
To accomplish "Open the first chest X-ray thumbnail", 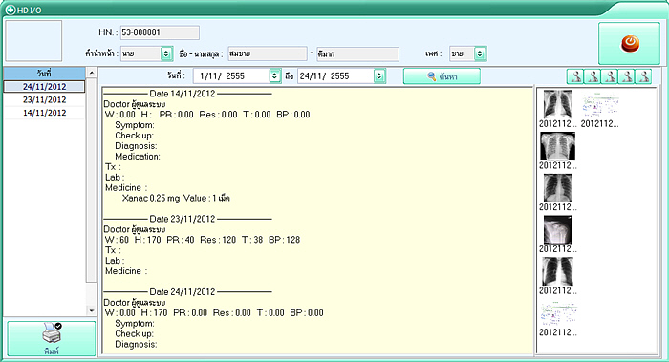I will coord(557,104).
